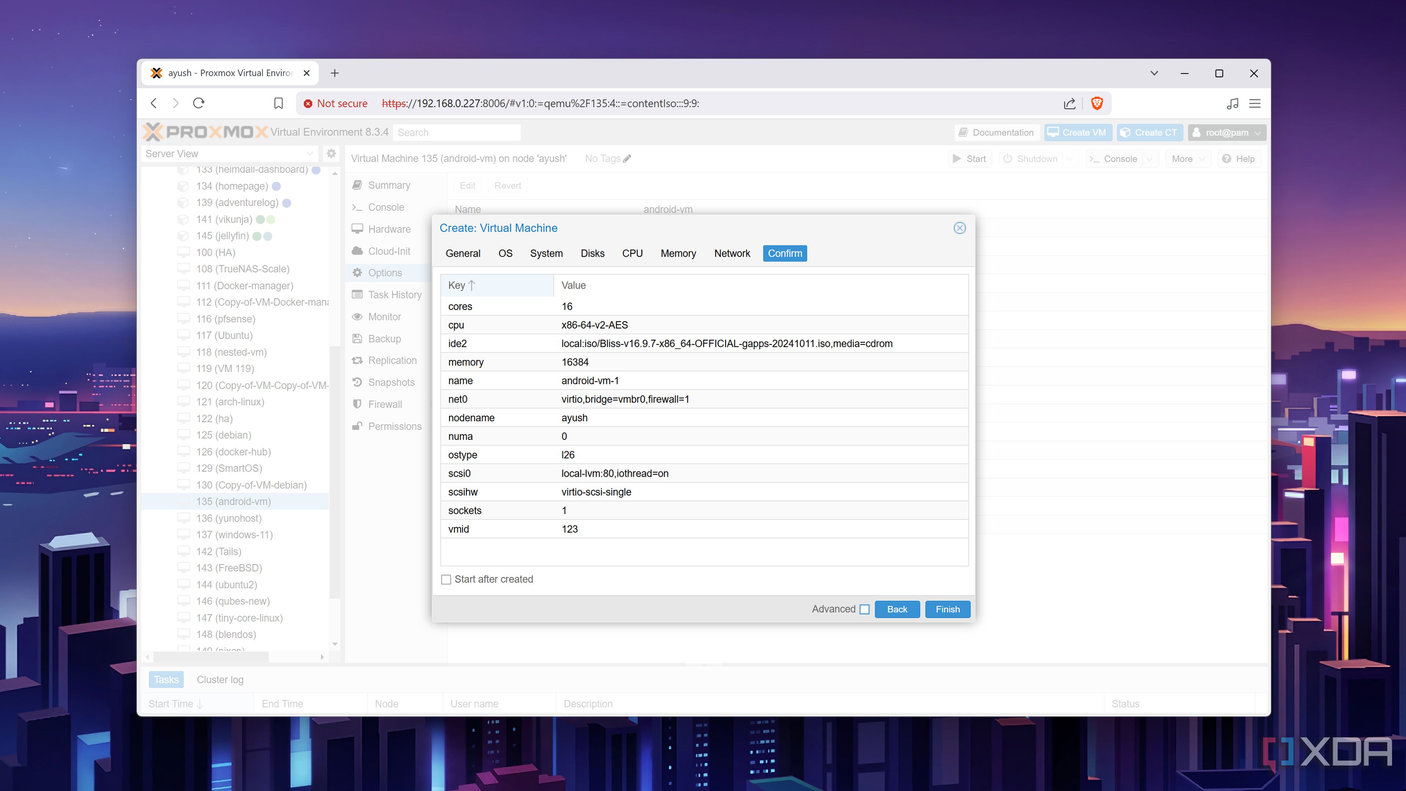Switch to the Memory wizard tab

[x=678, y=253]
